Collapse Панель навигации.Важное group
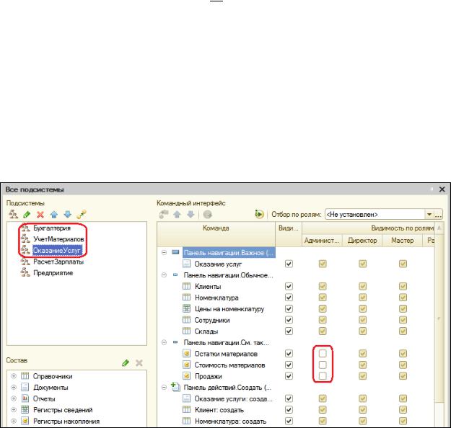This screenshot has width=451, height=428. (x=164, y=252)
